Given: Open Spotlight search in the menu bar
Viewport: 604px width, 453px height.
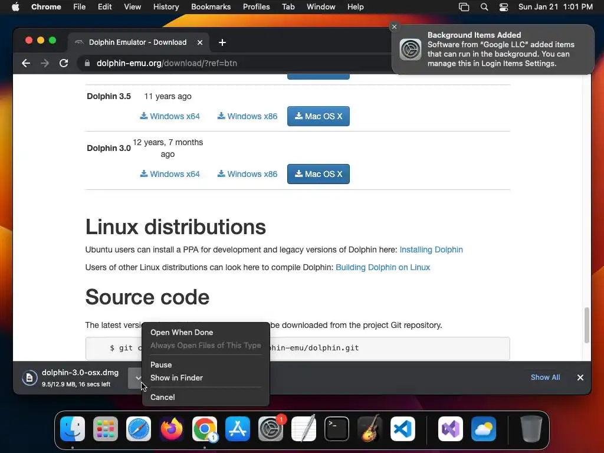Looking at the screenshot, I should [x=484, y=7].
